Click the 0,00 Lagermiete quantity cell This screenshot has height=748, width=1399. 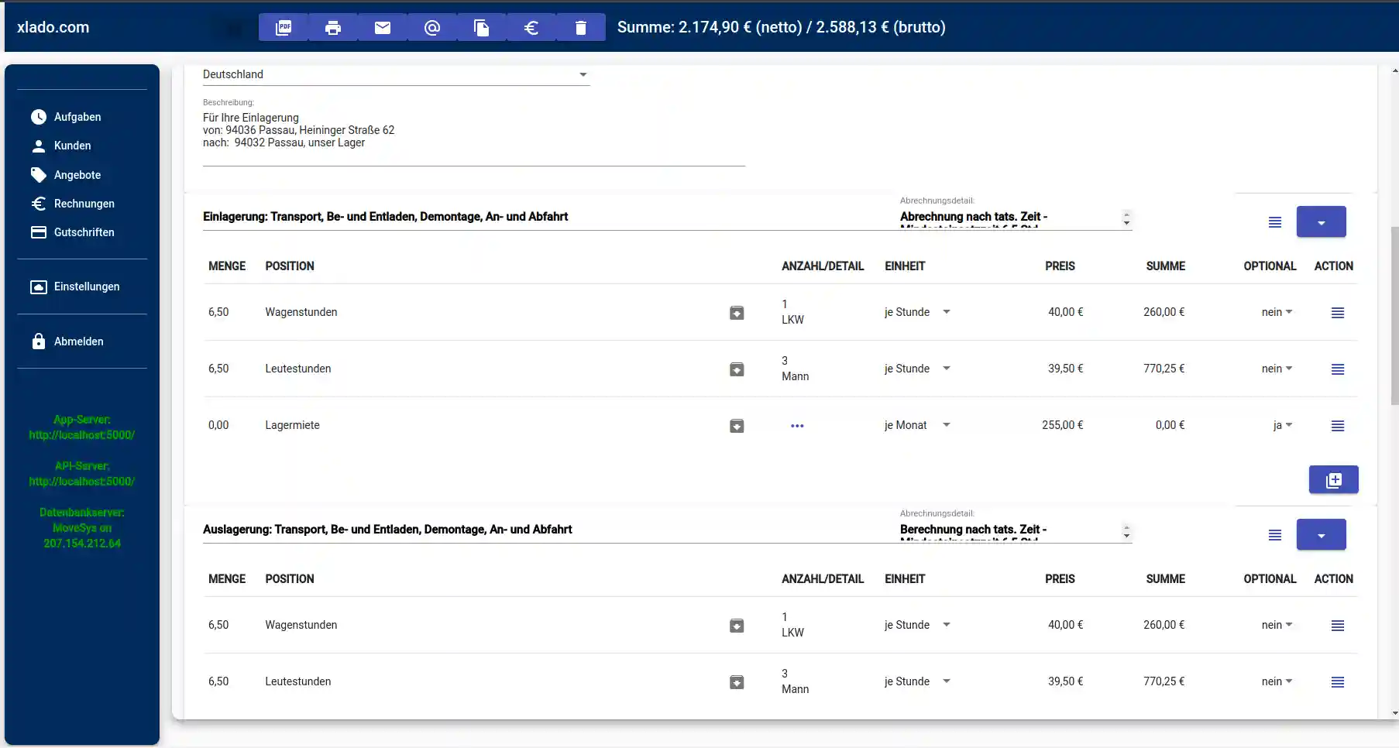218,425
